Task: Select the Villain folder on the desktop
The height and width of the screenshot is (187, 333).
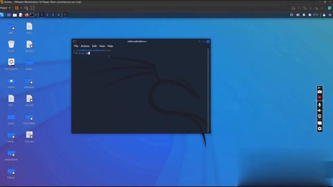Action: [11, 173]
